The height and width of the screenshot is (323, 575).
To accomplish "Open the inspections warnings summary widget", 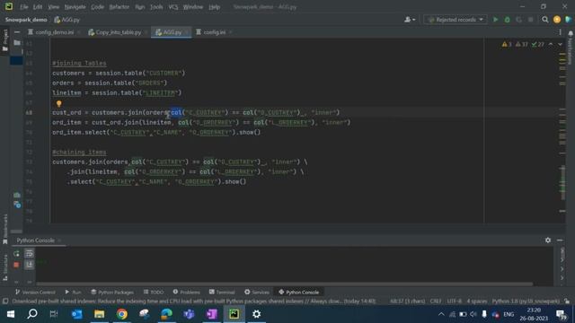I will coord(523,44).
